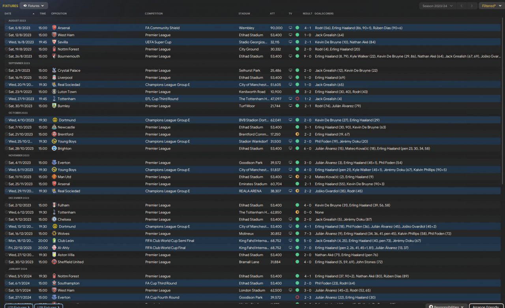Click the tick icon beside Sat, 2/9/2023
Viewport: 505px width, 308px height.
coord(6,71)
